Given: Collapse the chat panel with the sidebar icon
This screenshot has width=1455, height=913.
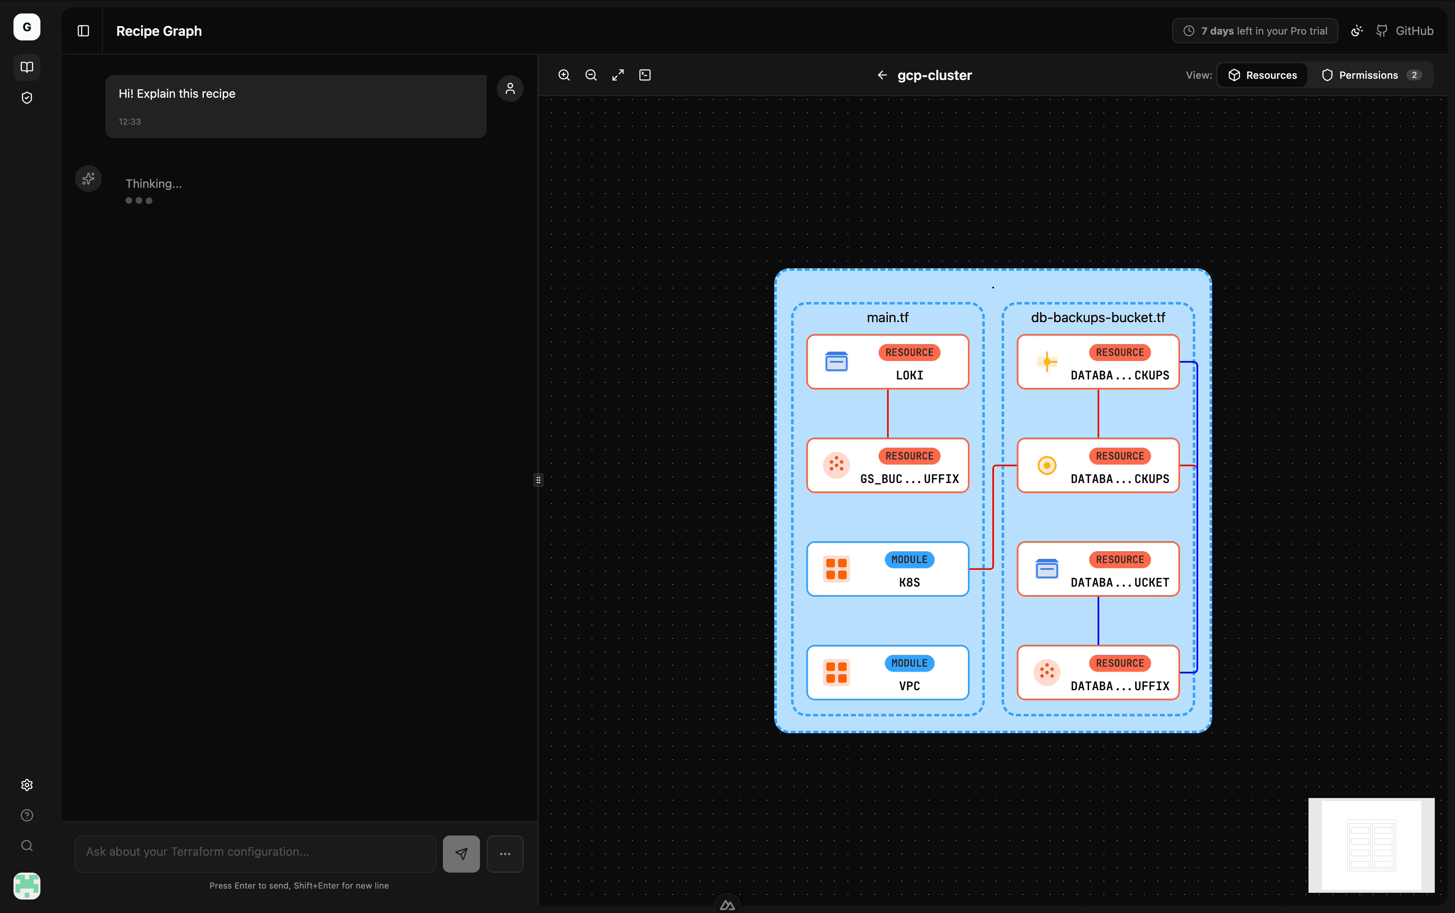Looking at the screenshot, I should click(83, 30).
